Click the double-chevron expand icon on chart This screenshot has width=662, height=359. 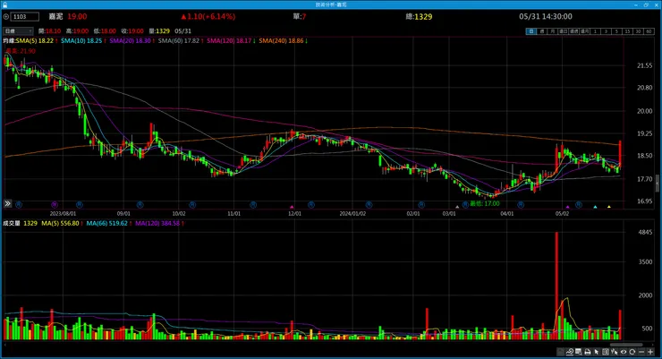click(7, 203)
